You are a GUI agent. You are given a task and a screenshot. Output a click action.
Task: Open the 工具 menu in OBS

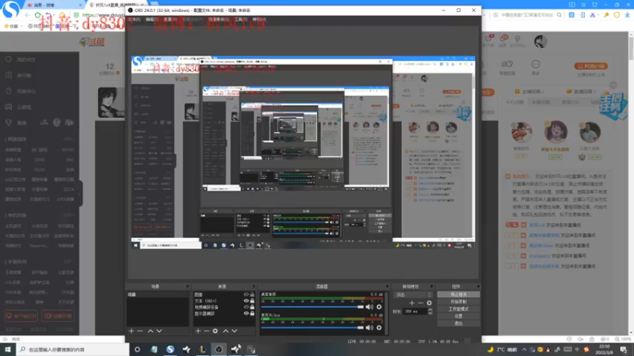click(x=241, y=19)
